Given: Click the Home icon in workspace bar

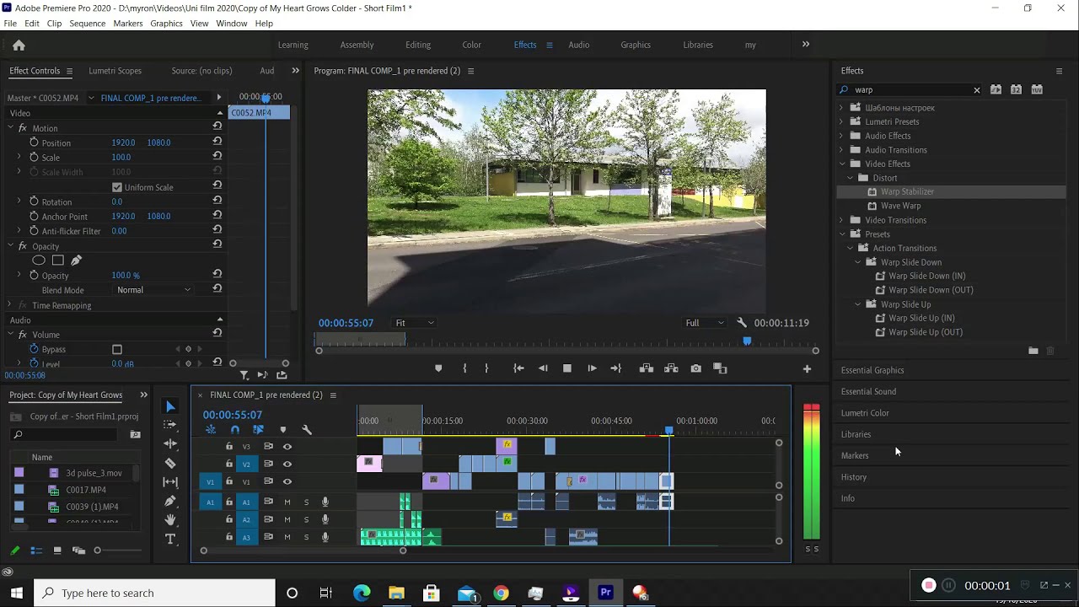Looking at the screenshot, I should coord(19,45).
